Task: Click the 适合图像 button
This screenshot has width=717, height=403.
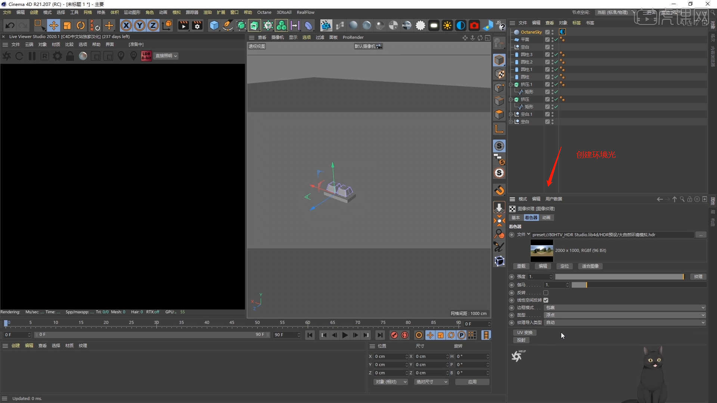Action: coord(590,266)
